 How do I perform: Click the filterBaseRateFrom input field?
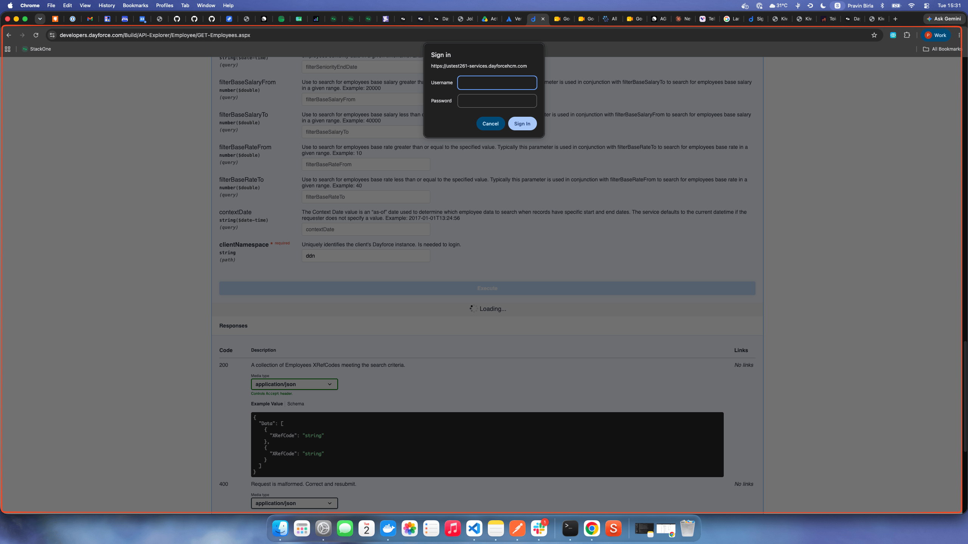(x=366, y=164)
